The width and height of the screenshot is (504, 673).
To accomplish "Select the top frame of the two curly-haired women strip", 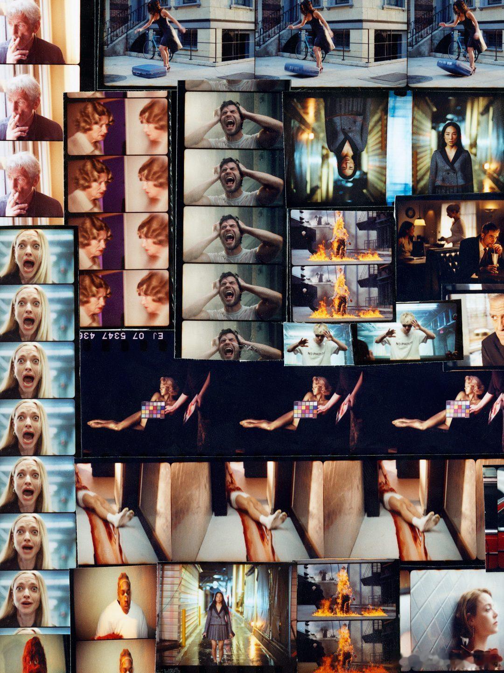I will click(x=118, y=126).
